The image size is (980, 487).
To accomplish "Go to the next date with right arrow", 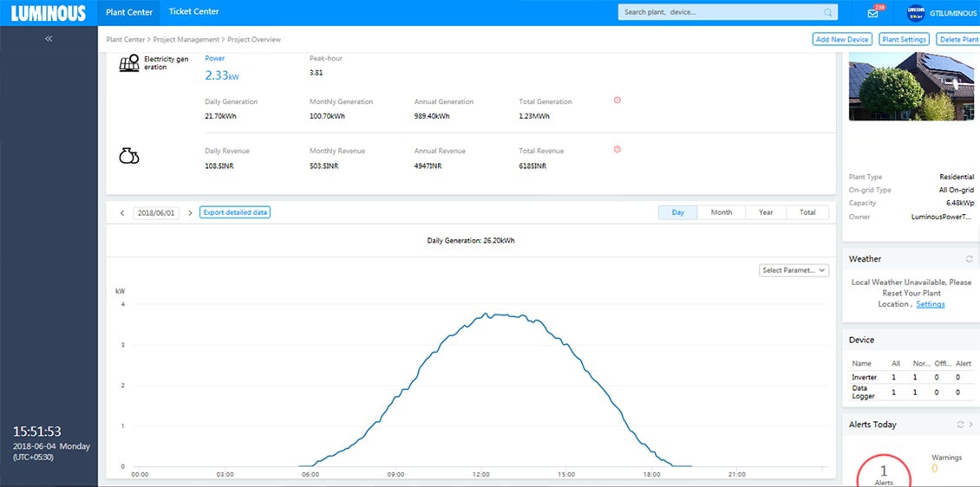I will click(190, 213).
